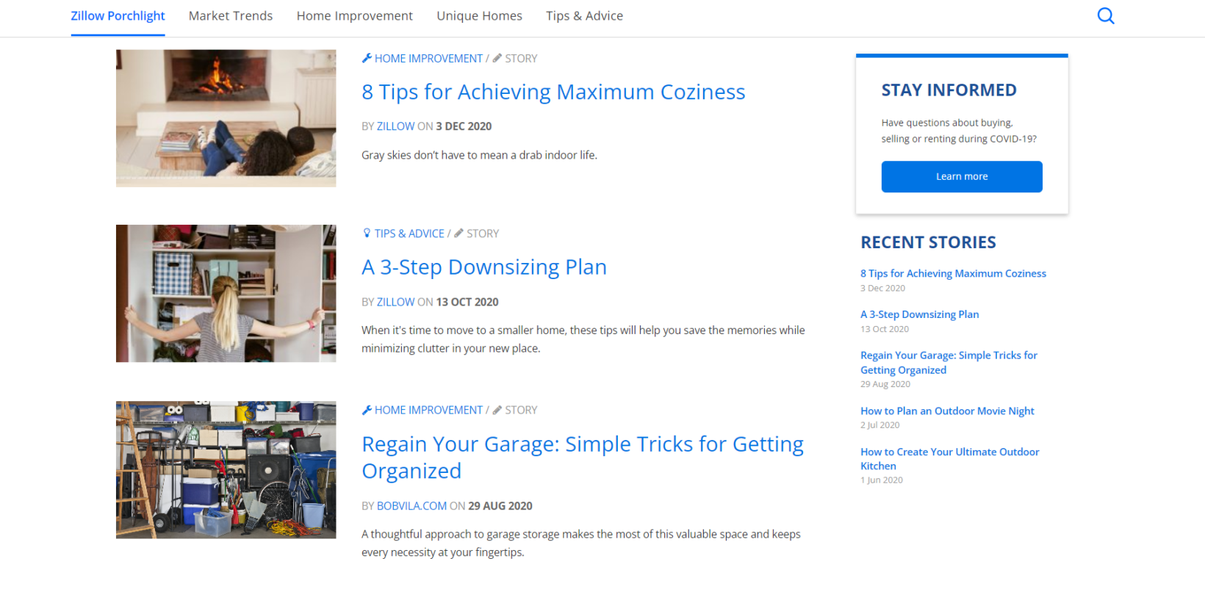Click the 'RECENT STORIES' heading
This screenshot has width=1205, height=589.
(928, 242)
